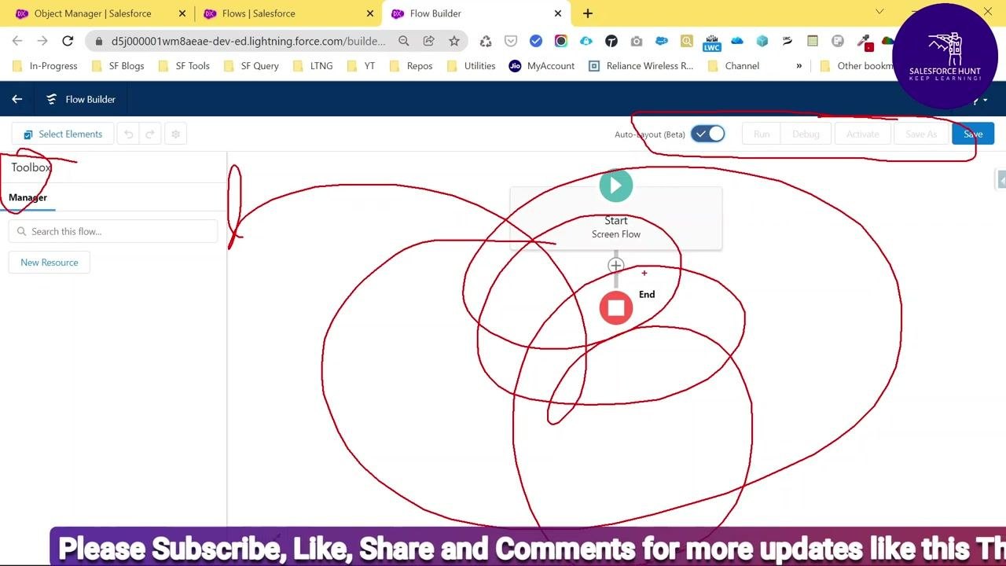
Task: Select the red End element
Action: click(x=616, y=307)
